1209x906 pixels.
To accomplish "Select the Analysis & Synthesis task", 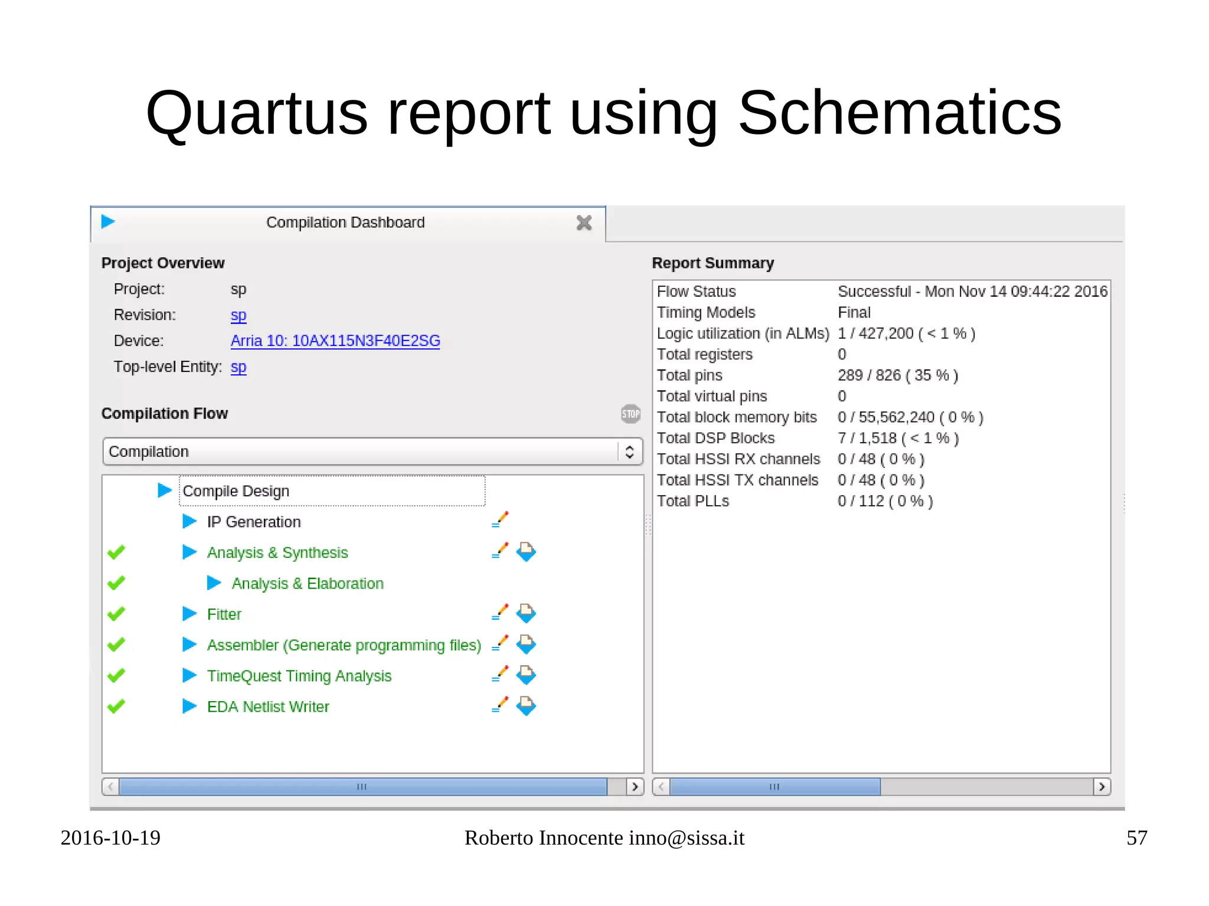I will (277, 552).
